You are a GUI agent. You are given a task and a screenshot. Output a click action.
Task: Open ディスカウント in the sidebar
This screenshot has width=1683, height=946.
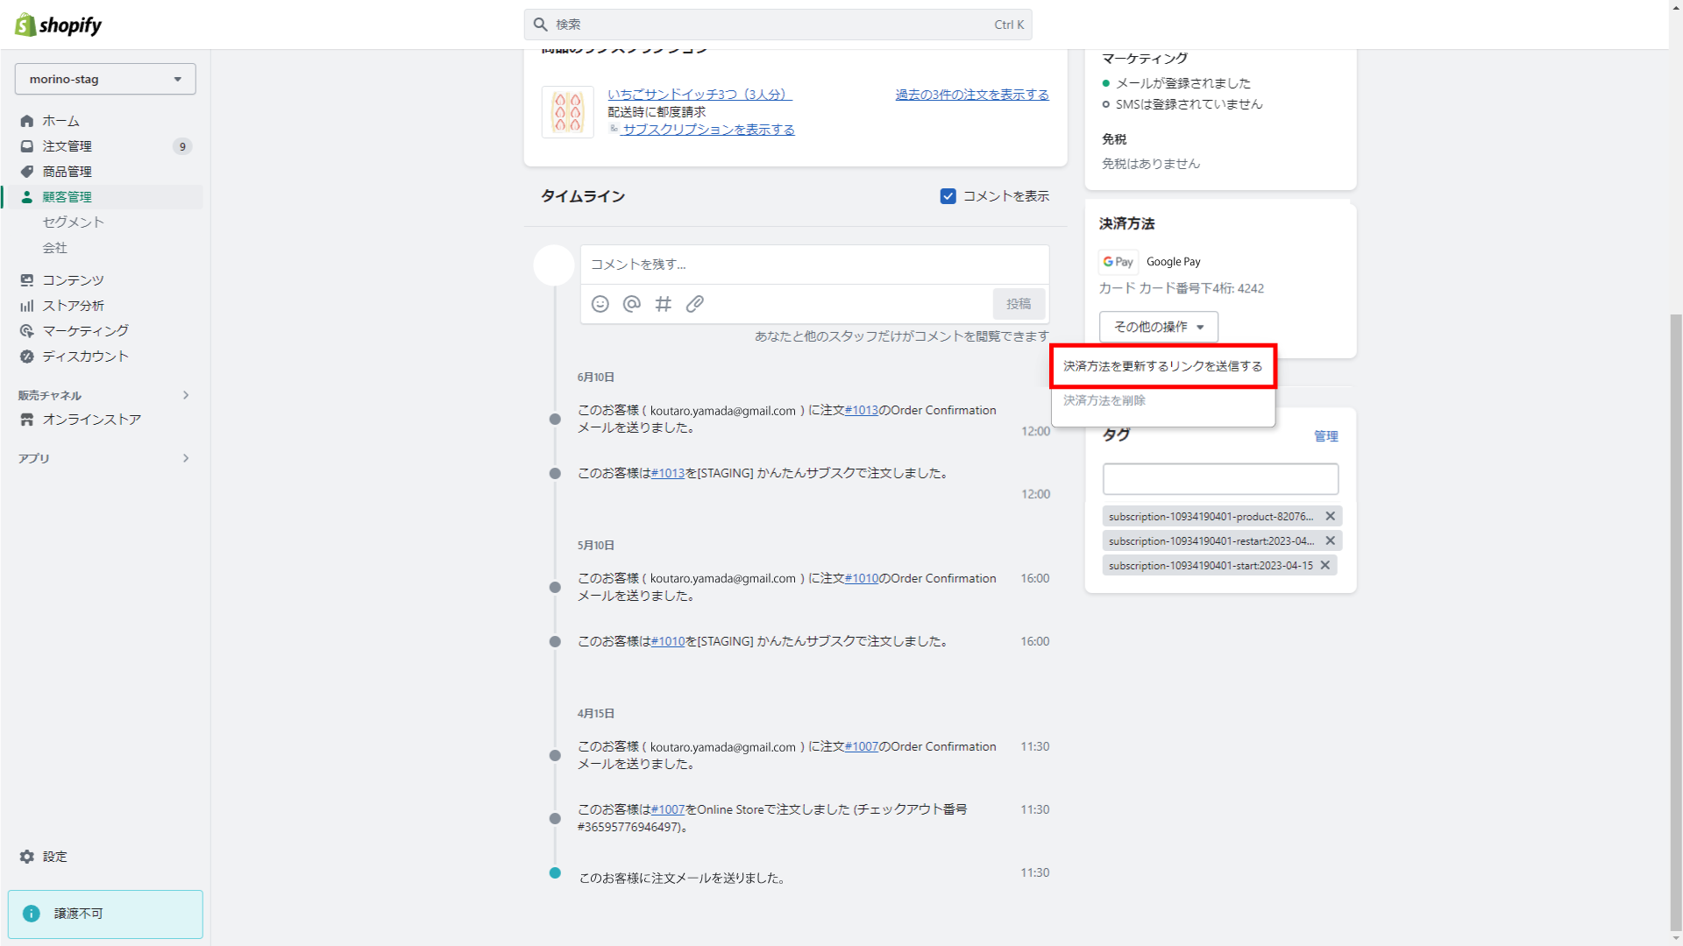pyautogui.click(x=85, y=357)
